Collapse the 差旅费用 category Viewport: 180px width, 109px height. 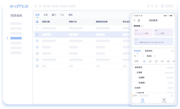pos(134,67)
